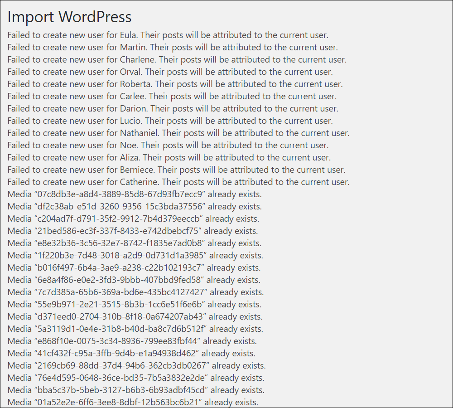453x408 pixels.
Task: Click media line 21bed586-ec3f-337f-8433-e742dbebcf75
Action: tap(133, 231)
